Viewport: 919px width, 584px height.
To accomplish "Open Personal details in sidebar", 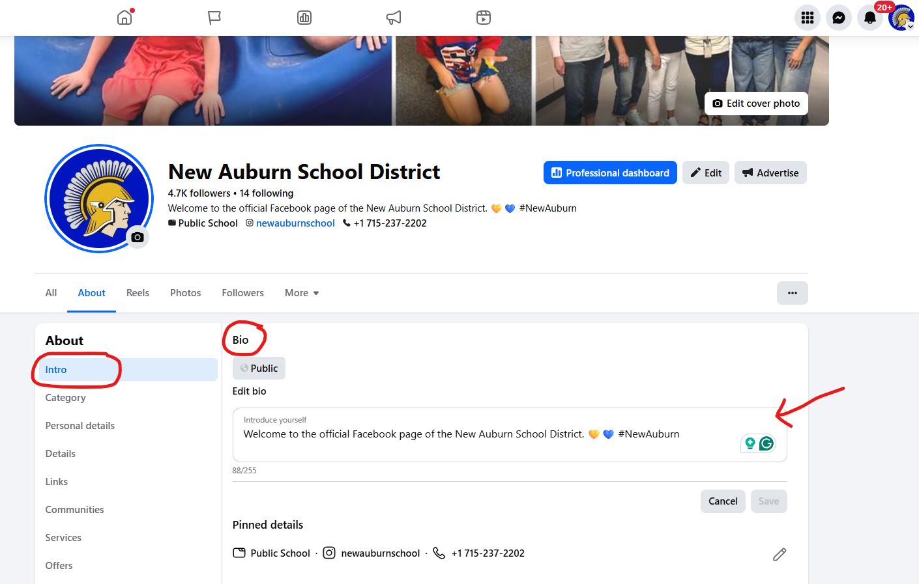I will tap(128, 426).
